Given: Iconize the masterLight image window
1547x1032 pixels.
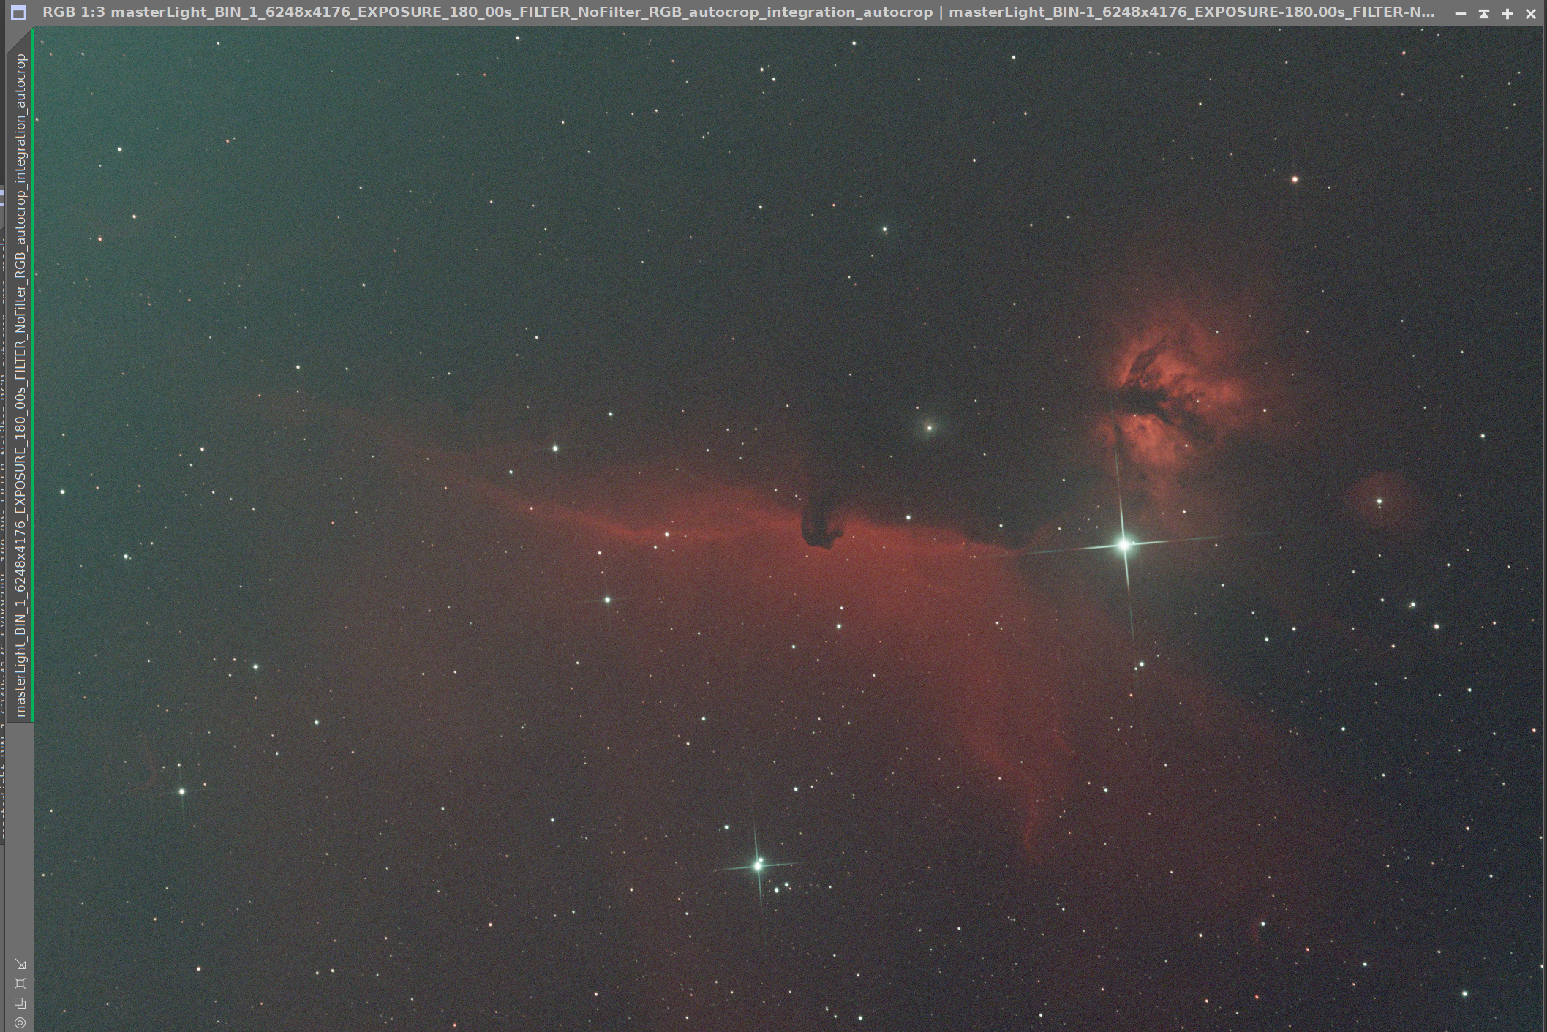Looking at the screenshot, I should point(1460,13).
